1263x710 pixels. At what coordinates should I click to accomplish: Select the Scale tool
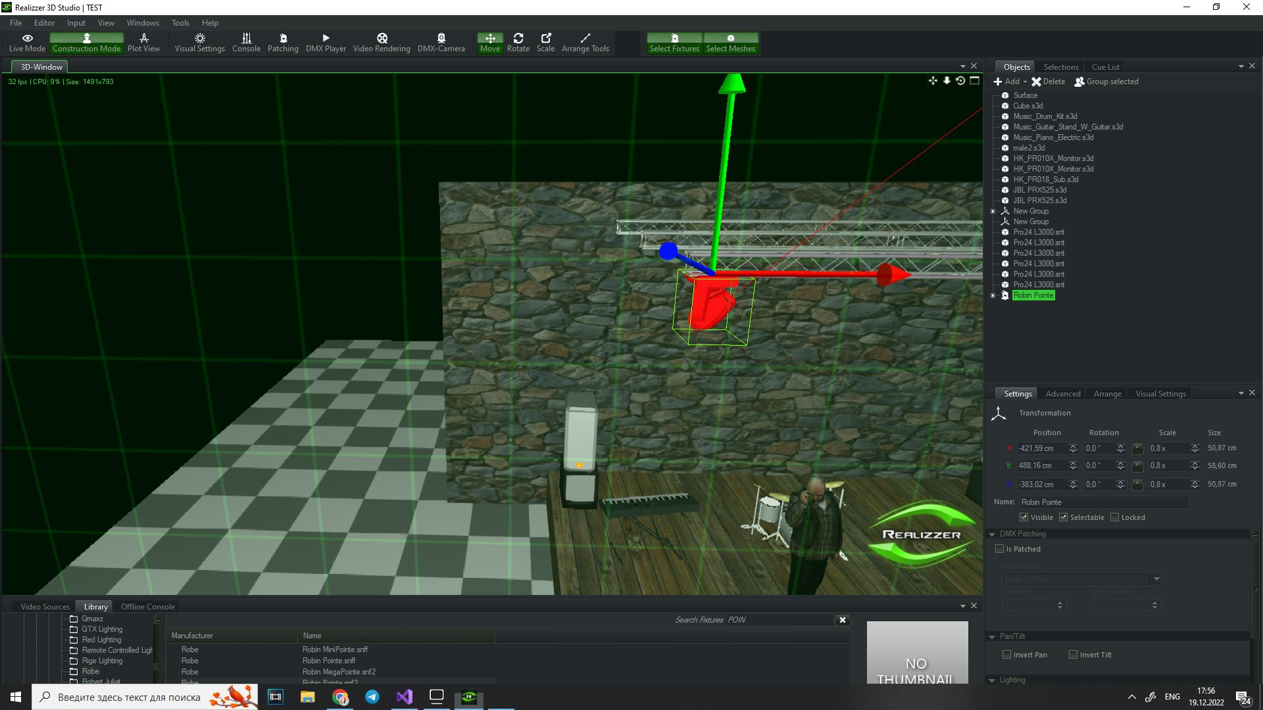click(545, 43)
